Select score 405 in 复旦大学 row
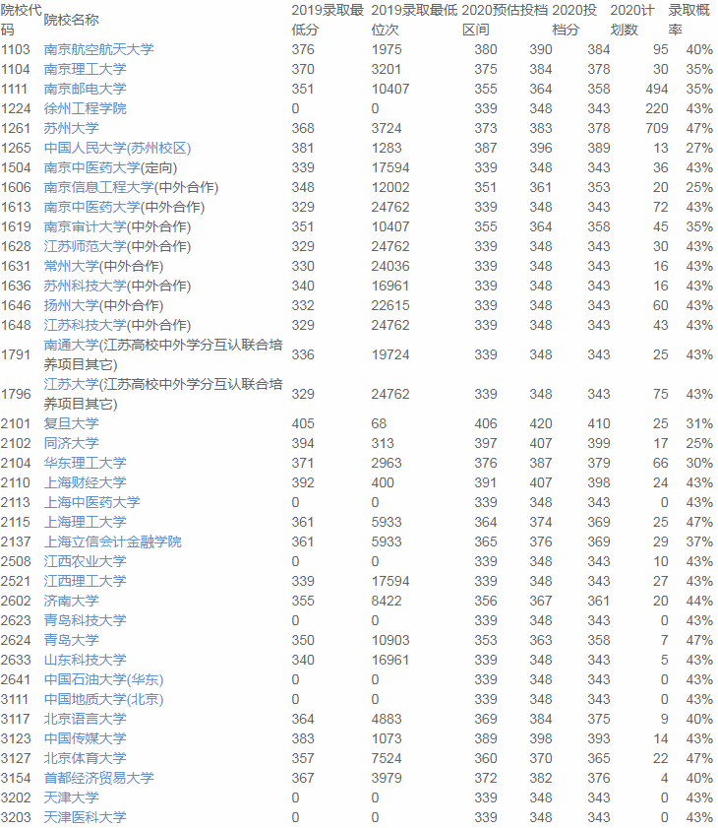Image resolution: width=718 pixels, height=828 pixels. (x=303, y=424)
